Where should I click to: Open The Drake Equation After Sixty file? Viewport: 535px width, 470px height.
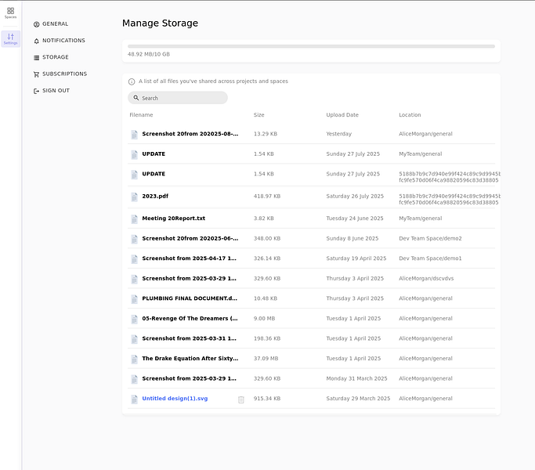190,359
